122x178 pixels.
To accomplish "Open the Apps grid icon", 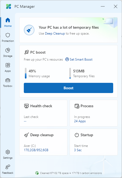I will coord(8,65).
